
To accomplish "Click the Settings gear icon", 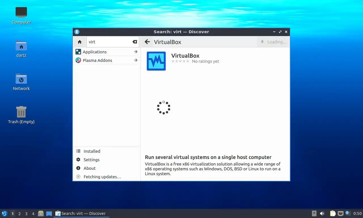I will tap(78, 160).
